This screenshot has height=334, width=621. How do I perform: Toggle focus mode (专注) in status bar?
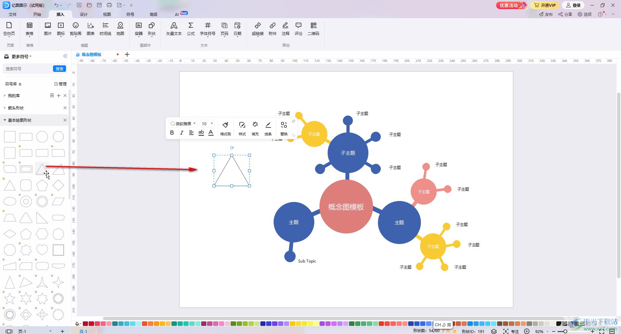pyautogui.click(x=511, y=331)
